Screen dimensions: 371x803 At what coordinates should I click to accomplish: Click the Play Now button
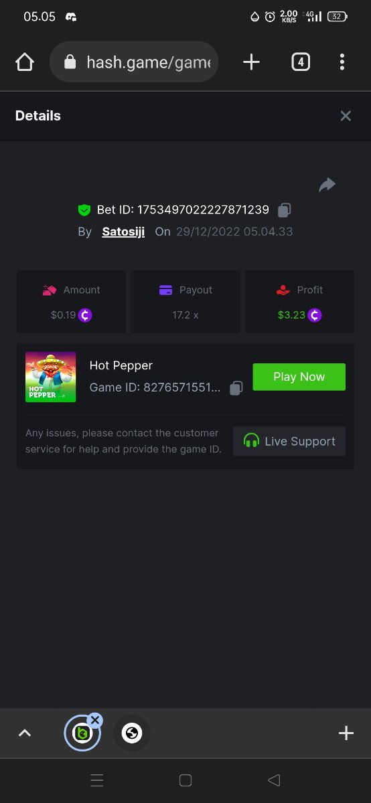click(x=299, y=377)
